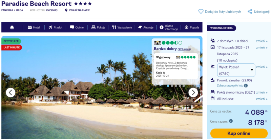Open the 979 opinii reviews link
The width and height of the screenshot is (271, 139).
184,49
